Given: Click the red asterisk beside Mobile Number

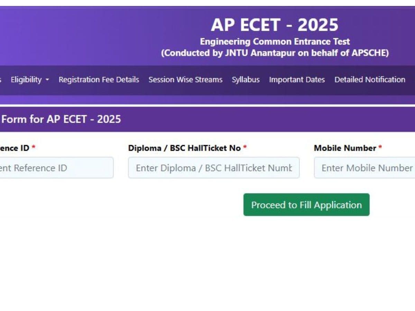Looking at the screenshot, I should (x=380, y=148).
